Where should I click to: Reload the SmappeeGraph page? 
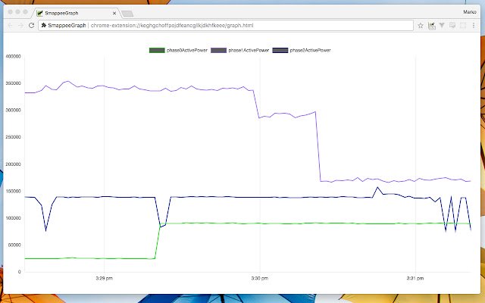coord(31,25)
